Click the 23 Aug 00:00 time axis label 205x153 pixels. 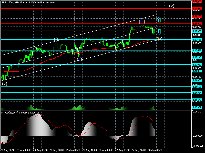coord(24,150)
